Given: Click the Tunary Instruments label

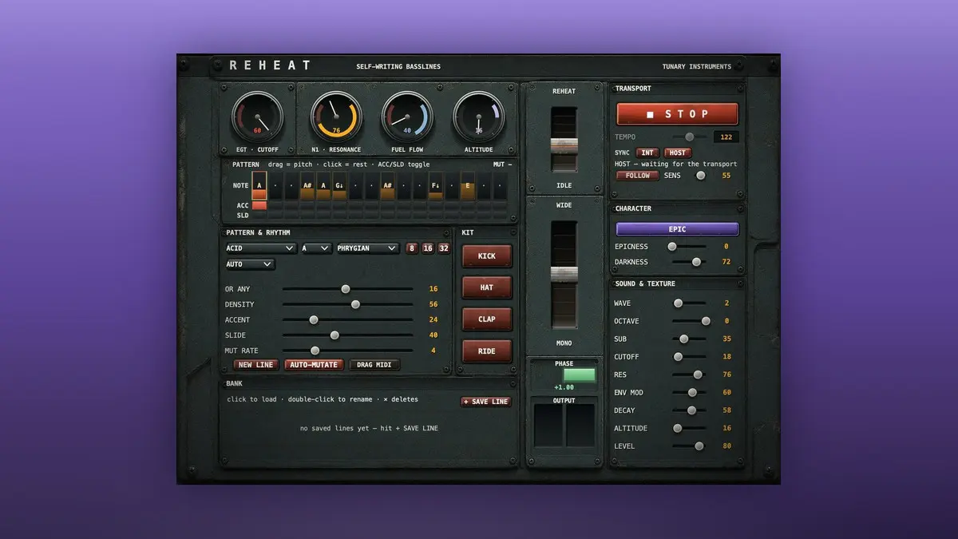Looking at the screenshot, I should click(x=697, y=67).
